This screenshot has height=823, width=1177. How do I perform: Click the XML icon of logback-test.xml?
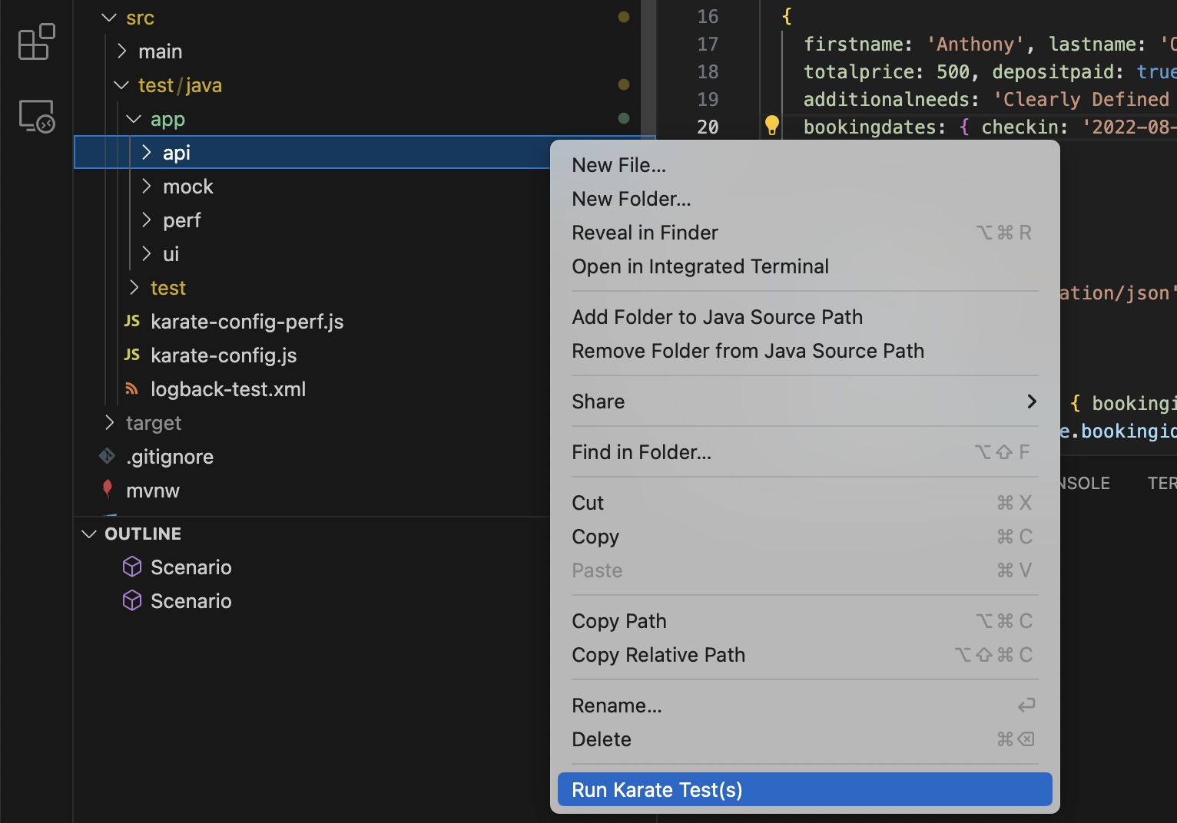pyautogui.click(x=132, y=388)
